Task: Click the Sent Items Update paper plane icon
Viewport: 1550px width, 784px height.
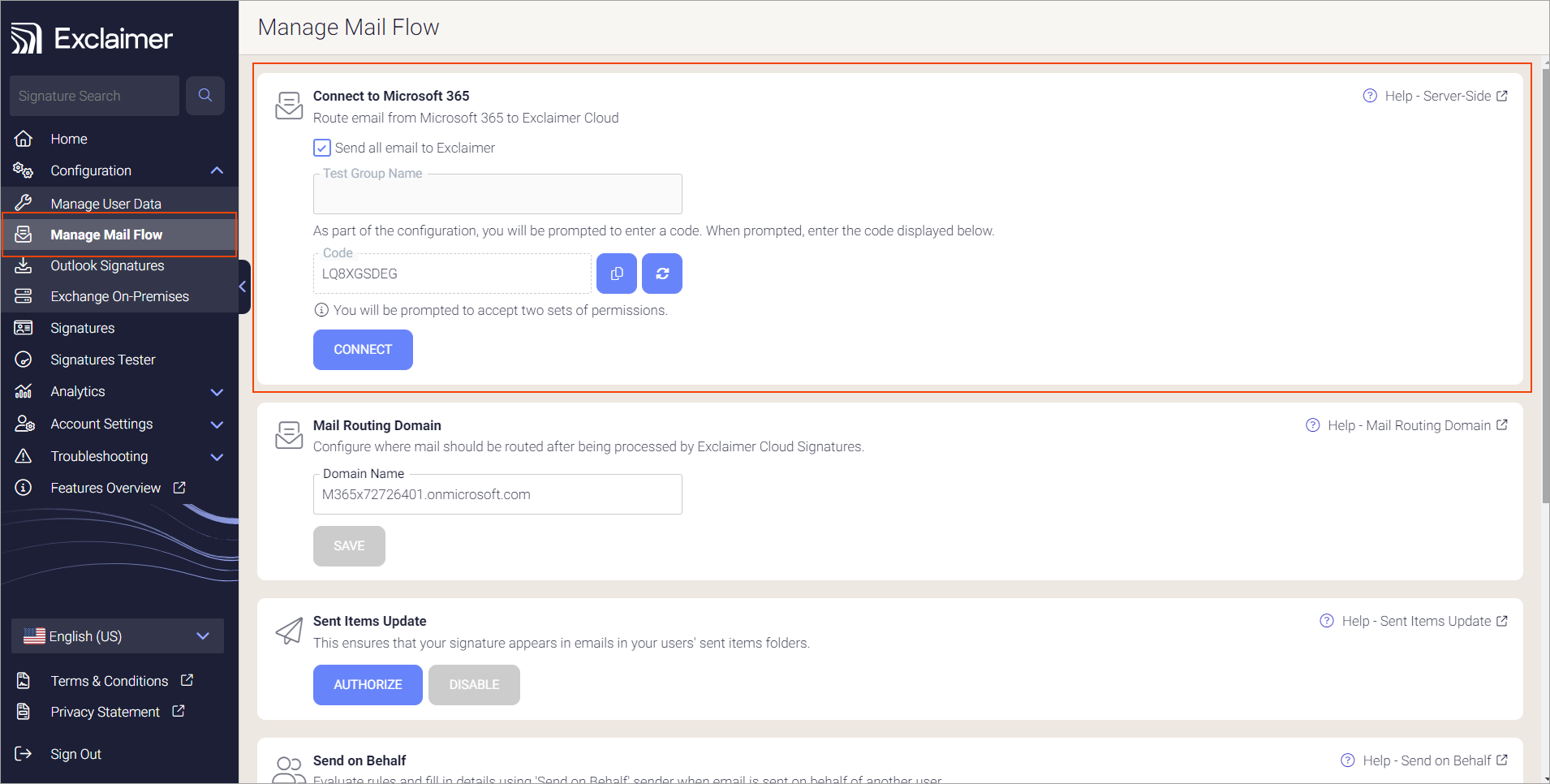Action: (x=289, y=631)
